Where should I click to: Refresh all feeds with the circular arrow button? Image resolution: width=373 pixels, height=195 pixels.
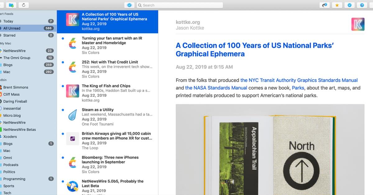tap(24, 5)
